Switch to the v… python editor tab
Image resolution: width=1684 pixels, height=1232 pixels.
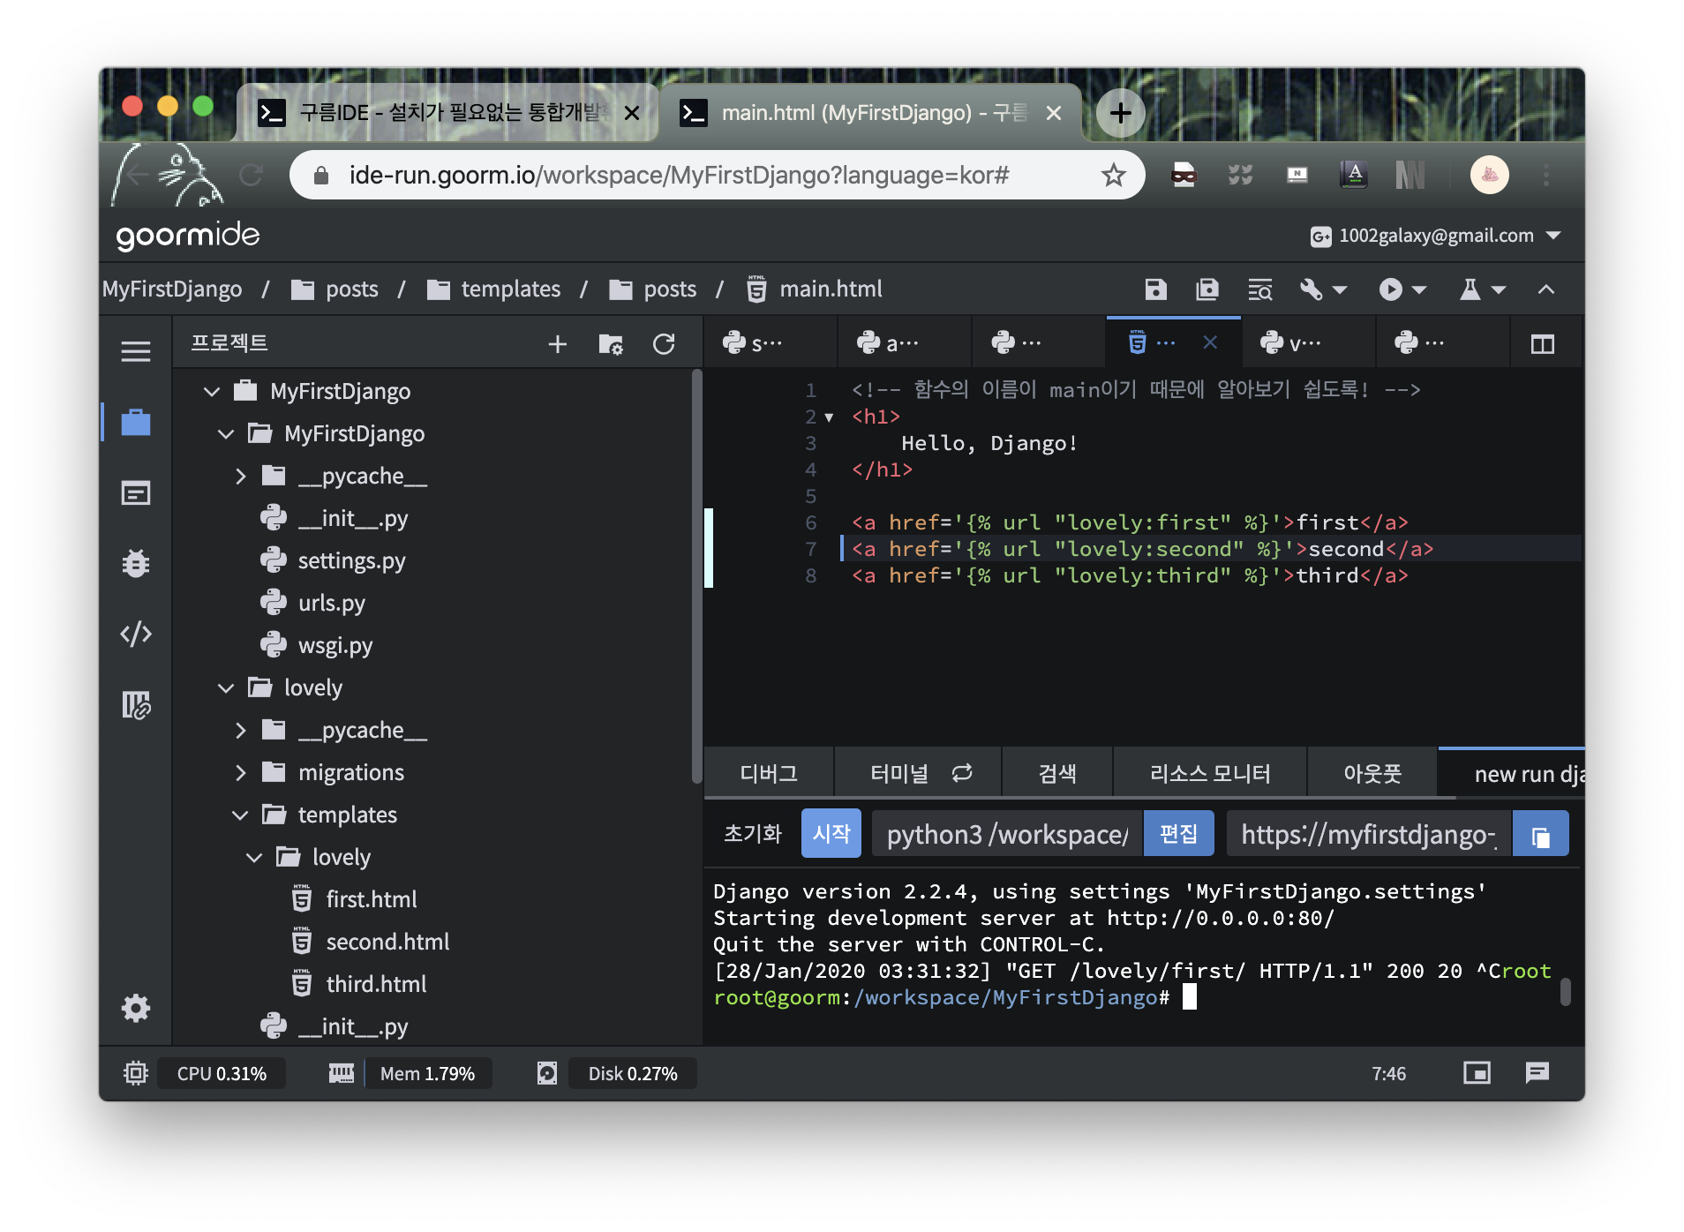[1308, 342]
